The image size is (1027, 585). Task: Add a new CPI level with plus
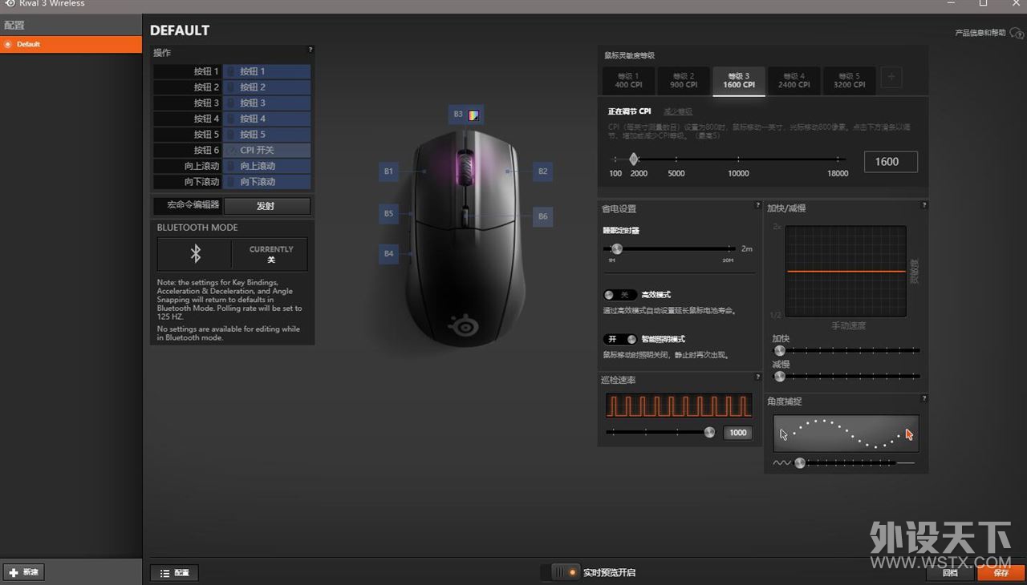pos(891,78)
